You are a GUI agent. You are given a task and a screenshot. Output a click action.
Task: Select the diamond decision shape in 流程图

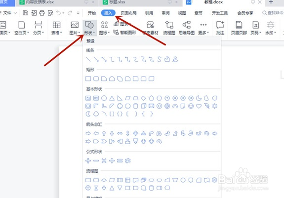coord(104,180)
